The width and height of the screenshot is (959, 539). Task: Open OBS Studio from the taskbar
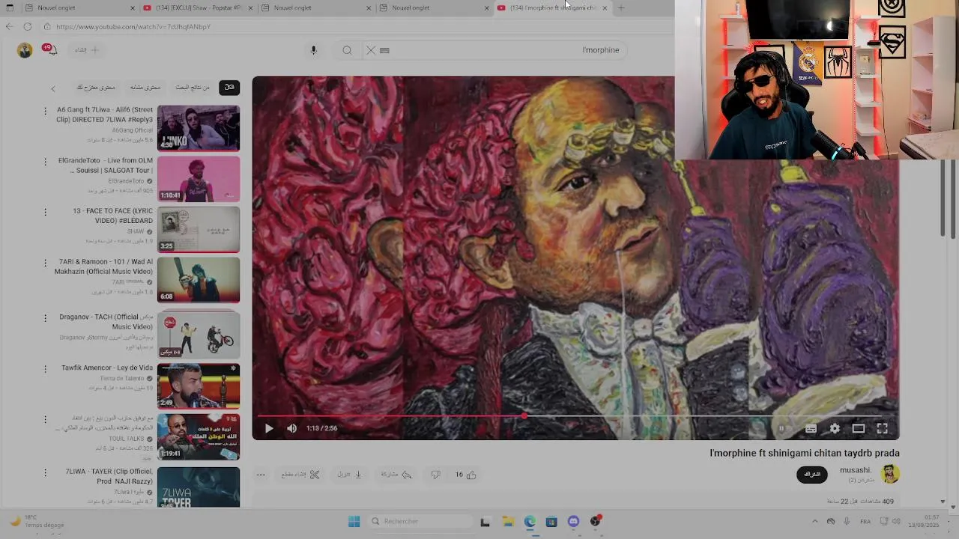596,521
